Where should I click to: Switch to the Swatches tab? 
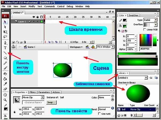[133, 15]
